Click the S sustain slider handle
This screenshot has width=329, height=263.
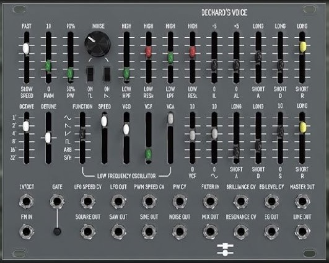(x=280, y=131)
